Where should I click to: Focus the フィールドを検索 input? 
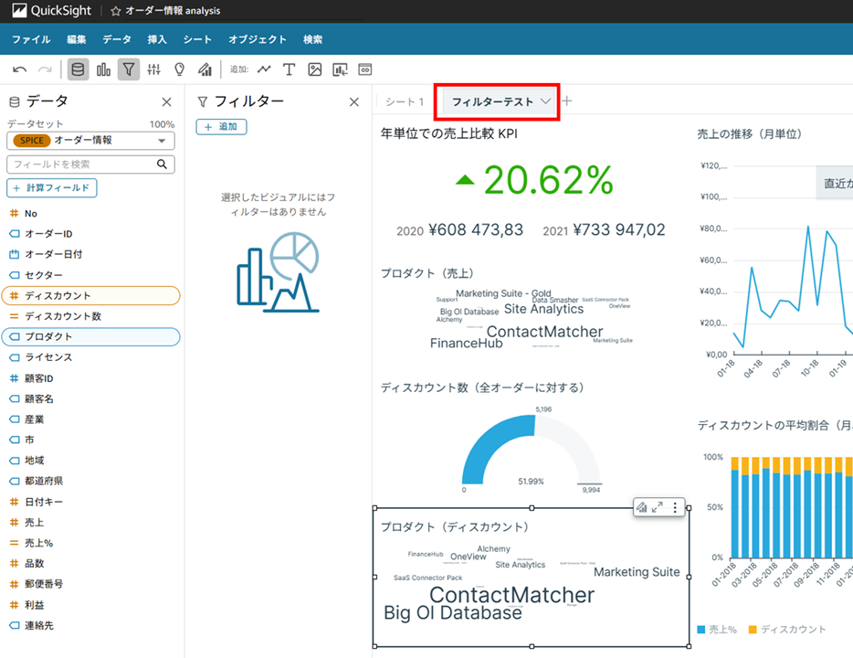(90, 164)
